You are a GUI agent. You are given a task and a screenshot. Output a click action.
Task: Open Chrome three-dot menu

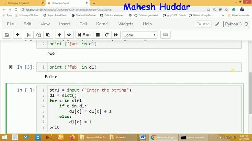tap(248, 9)
